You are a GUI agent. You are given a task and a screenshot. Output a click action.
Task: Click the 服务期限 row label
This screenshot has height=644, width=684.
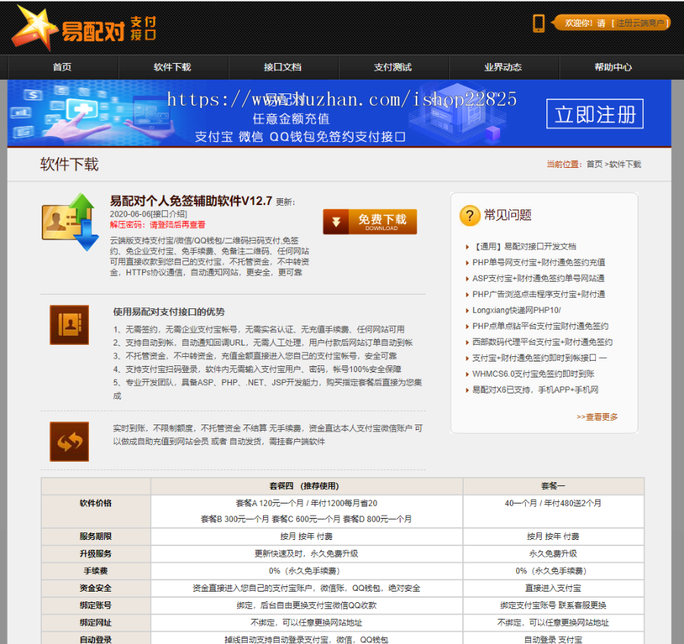pyautogui.click(x=96, y=536)
